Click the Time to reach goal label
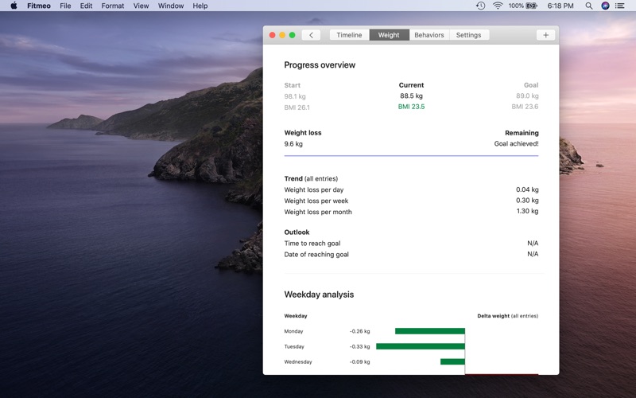This screenshot has width=636, height=398. coord(312,244)
